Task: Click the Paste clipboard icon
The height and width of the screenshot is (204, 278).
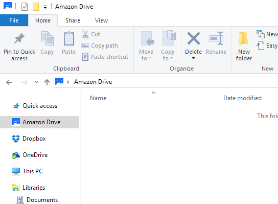Action: 69,38
